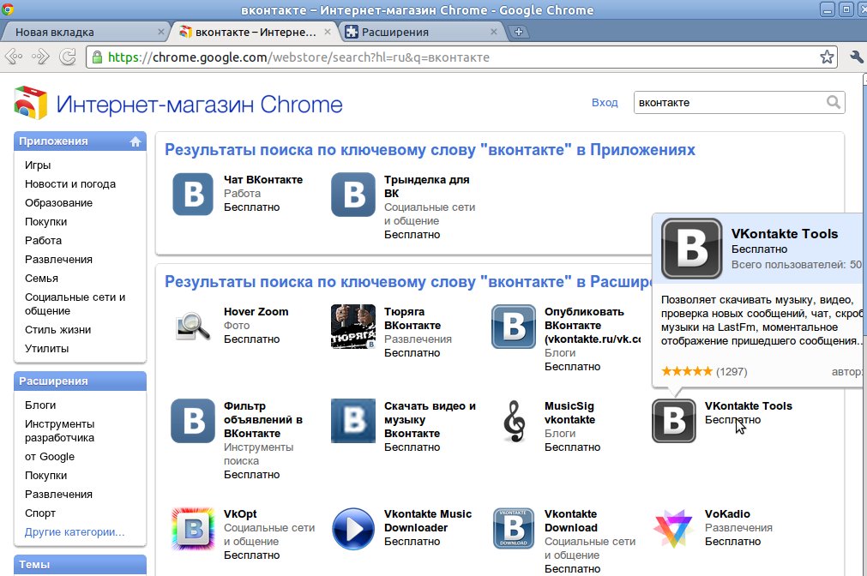The image size is (867, 576).
Task: Open the MusicSig vkontakte title link
Action: coord(570,413)
